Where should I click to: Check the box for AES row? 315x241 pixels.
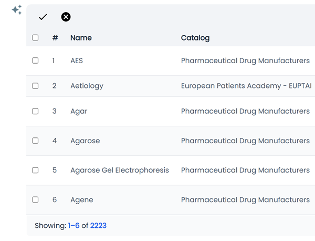point(35,61)
